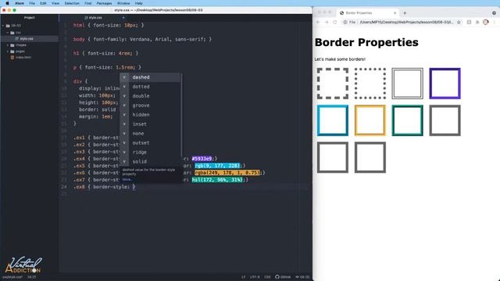Select 'none' in the autocomplete popup
This screenshot has height=281, width=500.
click(150, 133)
